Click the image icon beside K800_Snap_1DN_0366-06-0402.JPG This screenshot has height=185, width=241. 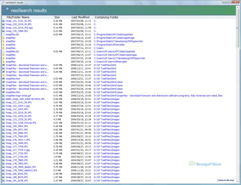(x=3, y=99)
